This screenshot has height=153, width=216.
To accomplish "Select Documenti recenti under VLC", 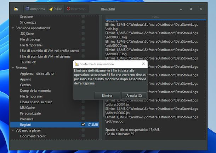I will [33, 136].
